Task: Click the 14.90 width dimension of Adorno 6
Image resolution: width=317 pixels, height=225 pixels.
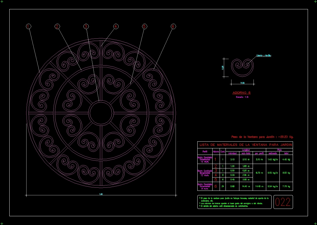Action: (242, 83)
